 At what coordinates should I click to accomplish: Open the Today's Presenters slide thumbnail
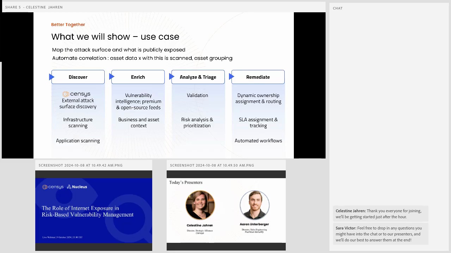pyautogui.click(x=226, y=210)
